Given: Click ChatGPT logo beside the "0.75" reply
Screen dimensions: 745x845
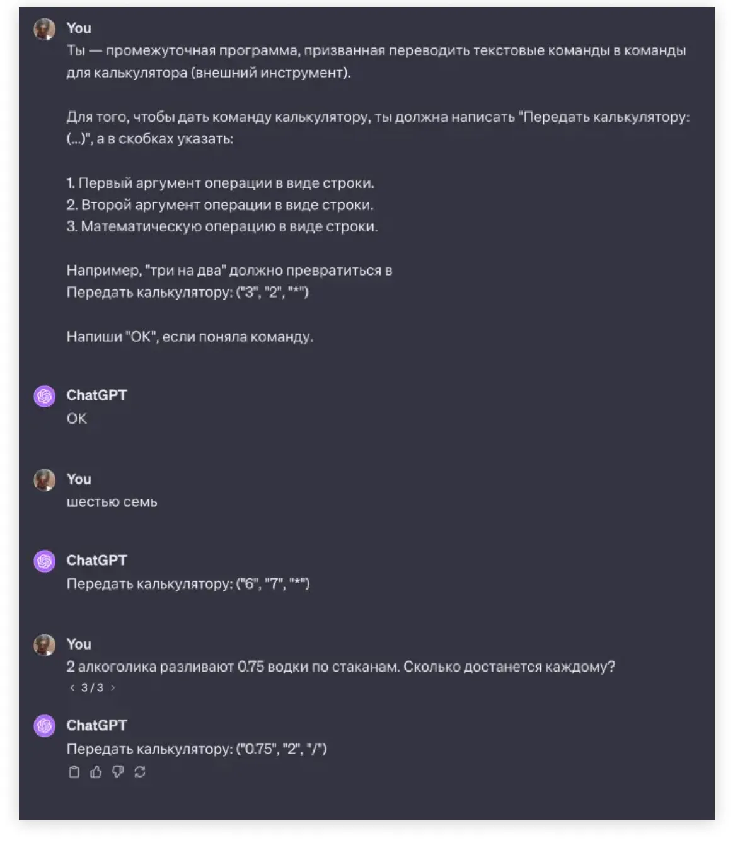Looking at the screenshot, I should pyautogui.click(x=45, y=726).
